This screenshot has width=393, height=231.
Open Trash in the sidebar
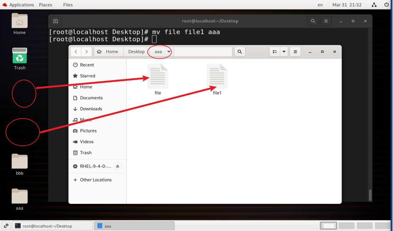(x=97, y=153)
